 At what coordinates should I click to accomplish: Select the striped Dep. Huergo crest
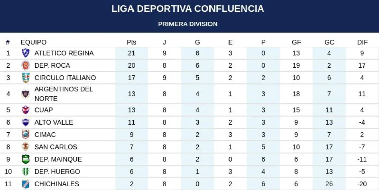(26, 171)
